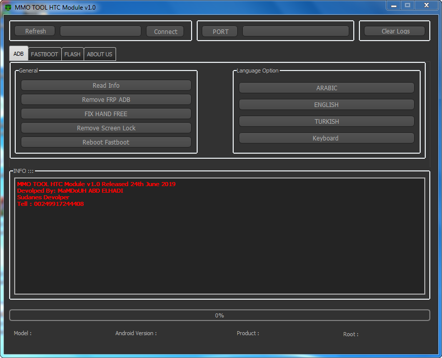Minimize the MMO TOOL window
This screenshot has width=442, height=358.
pos(394,6)
